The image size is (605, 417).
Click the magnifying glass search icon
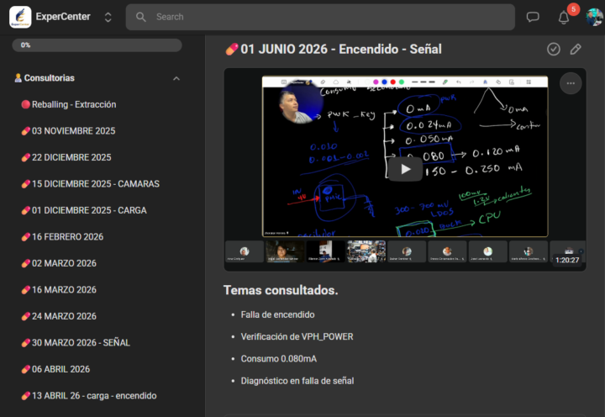[x=141, y=17]
